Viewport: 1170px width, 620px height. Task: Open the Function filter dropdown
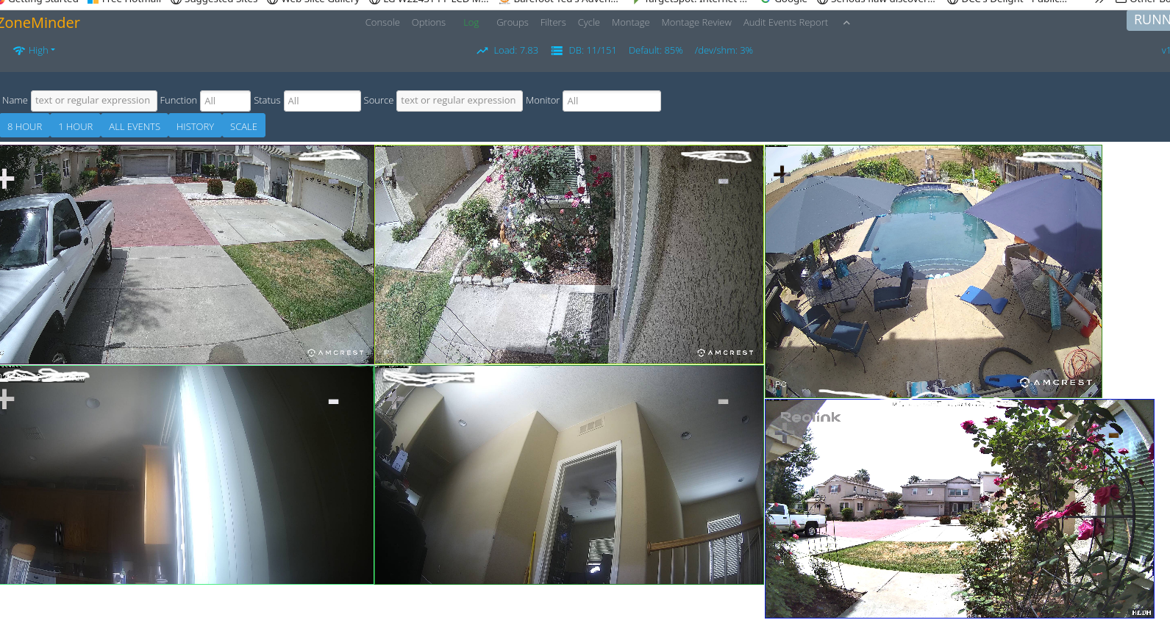pyautogui.click(x=225, y=101)
